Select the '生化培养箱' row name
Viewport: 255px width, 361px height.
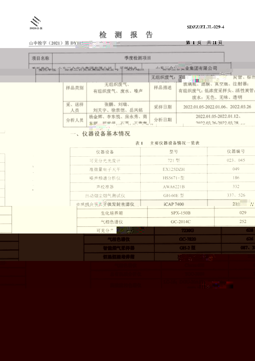point(112,213)
